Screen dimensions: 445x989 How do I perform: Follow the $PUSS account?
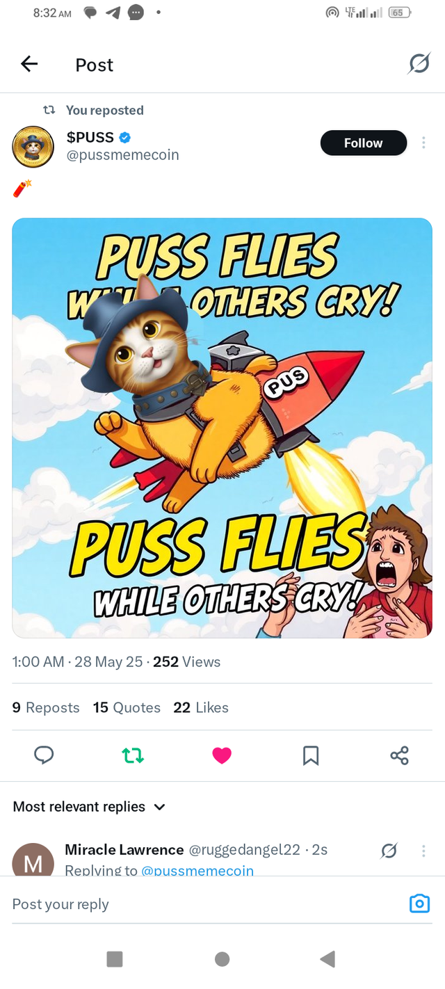coord(363,143)
